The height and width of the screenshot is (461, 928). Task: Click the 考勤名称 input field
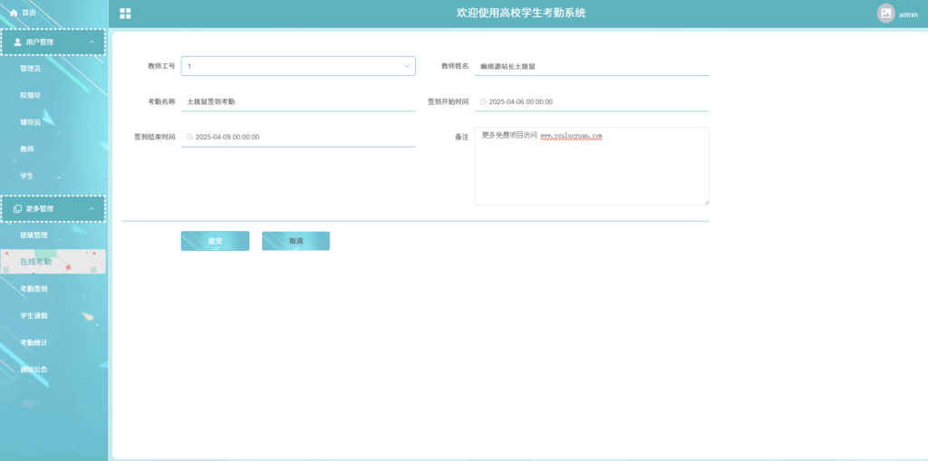pos(298,101)
